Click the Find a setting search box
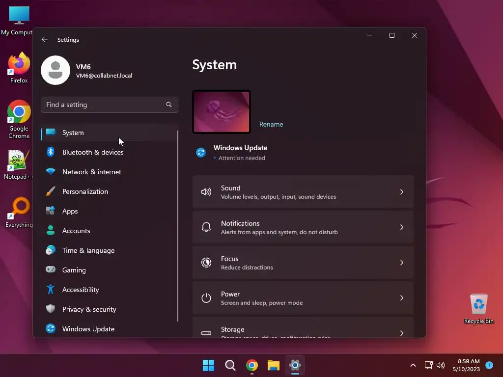The image size is (503, 377). click(x=110, y=105)
